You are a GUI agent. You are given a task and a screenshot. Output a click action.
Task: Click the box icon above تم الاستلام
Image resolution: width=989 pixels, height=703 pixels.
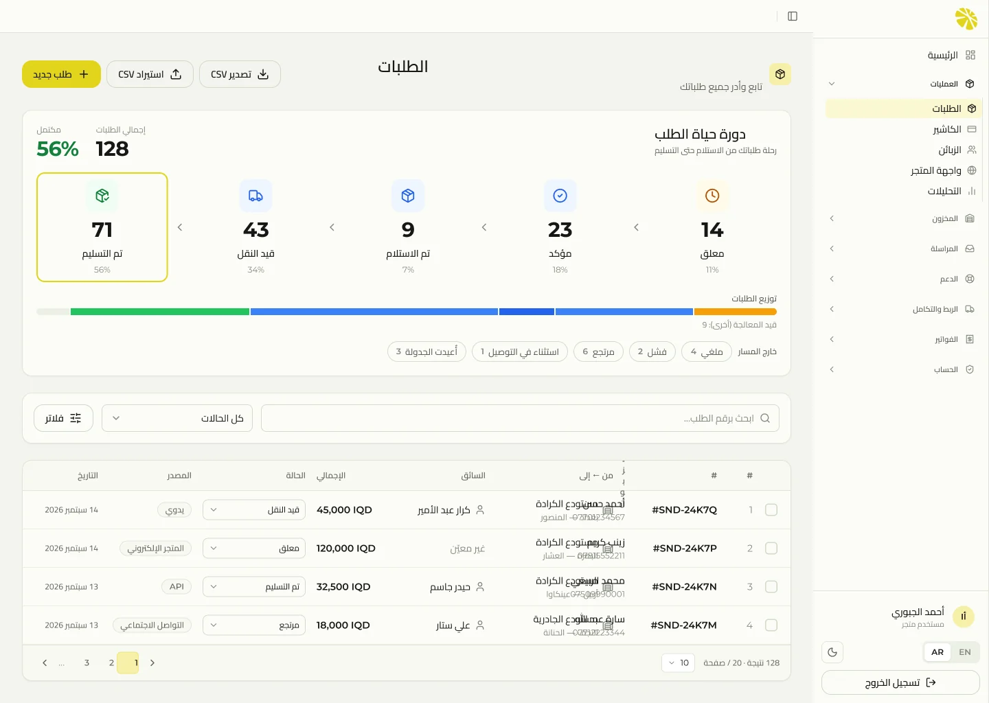pos(408,196)
